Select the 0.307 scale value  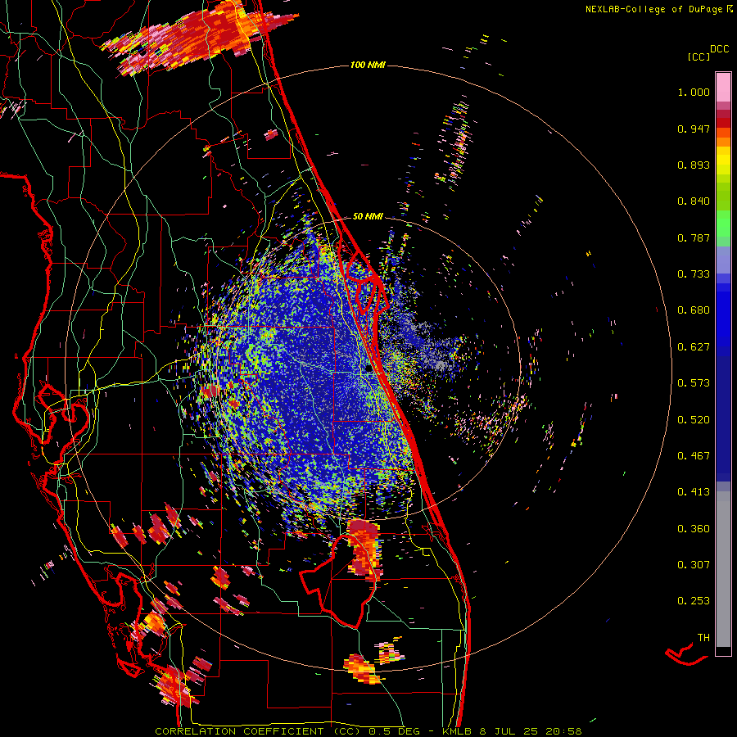694,565
